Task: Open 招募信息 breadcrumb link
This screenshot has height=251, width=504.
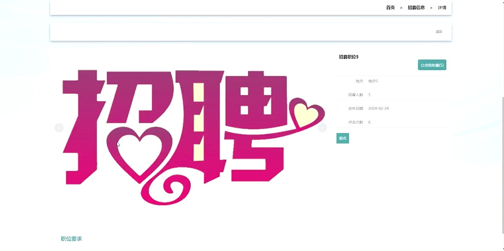Action: click(x=416, y=8)
